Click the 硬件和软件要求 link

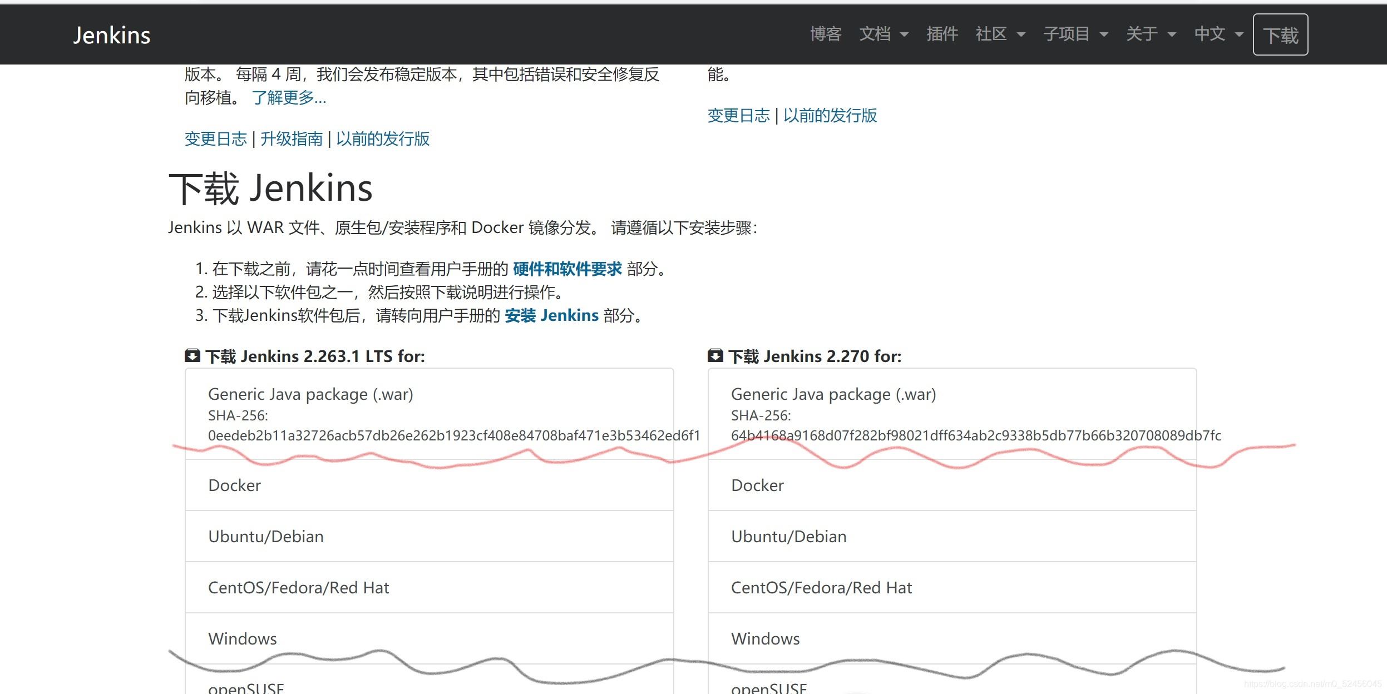click(x=567, y=269)
